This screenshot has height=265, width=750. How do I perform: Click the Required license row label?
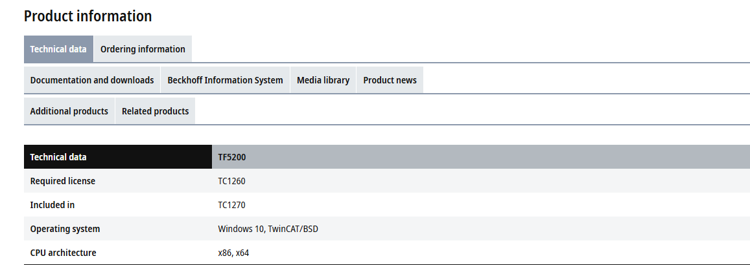tap(63, 181)
